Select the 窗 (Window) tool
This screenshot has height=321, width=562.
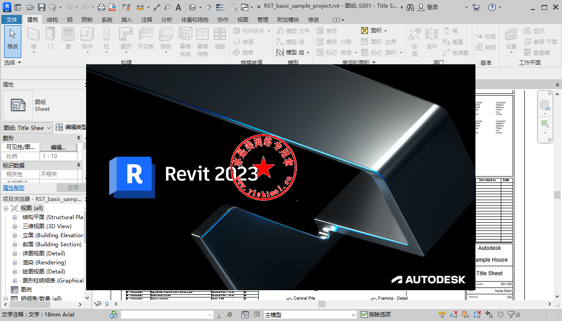[x=68, y=38]
